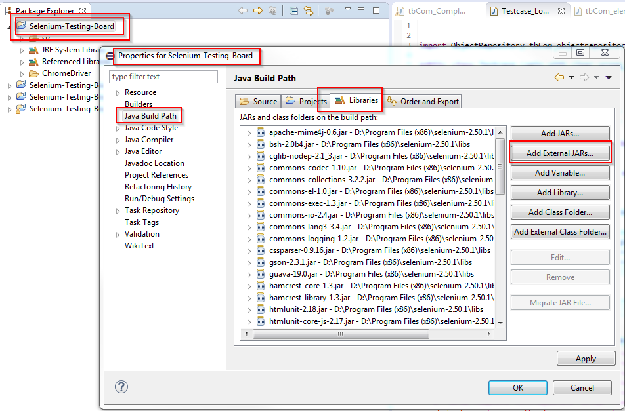Viewport: 625px width, 411px height.
Task: Open the tbCom_Compl... editor tab
Action: point(431,11)
